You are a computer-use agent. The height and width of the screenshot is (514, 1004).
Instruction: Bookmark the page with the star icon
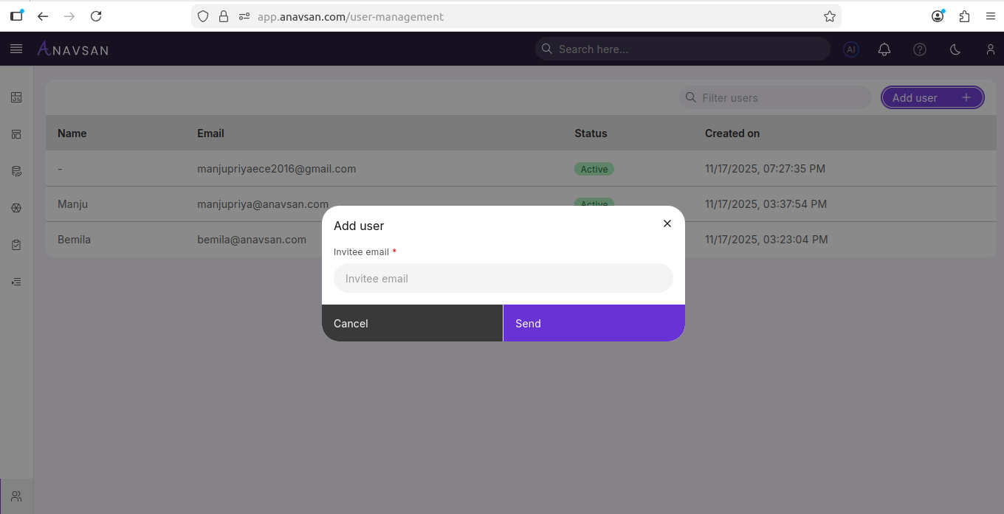coord(829,15)
